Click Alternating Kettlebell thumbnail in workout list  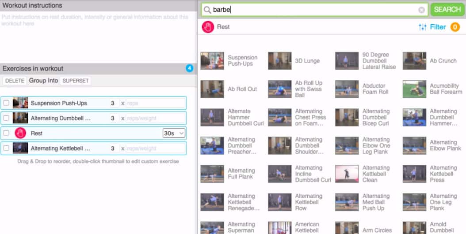[20, 148]
